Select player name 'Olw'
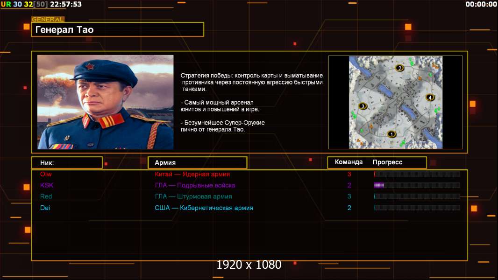Viewport: 498px width, 280px height. tap(46, 174)
